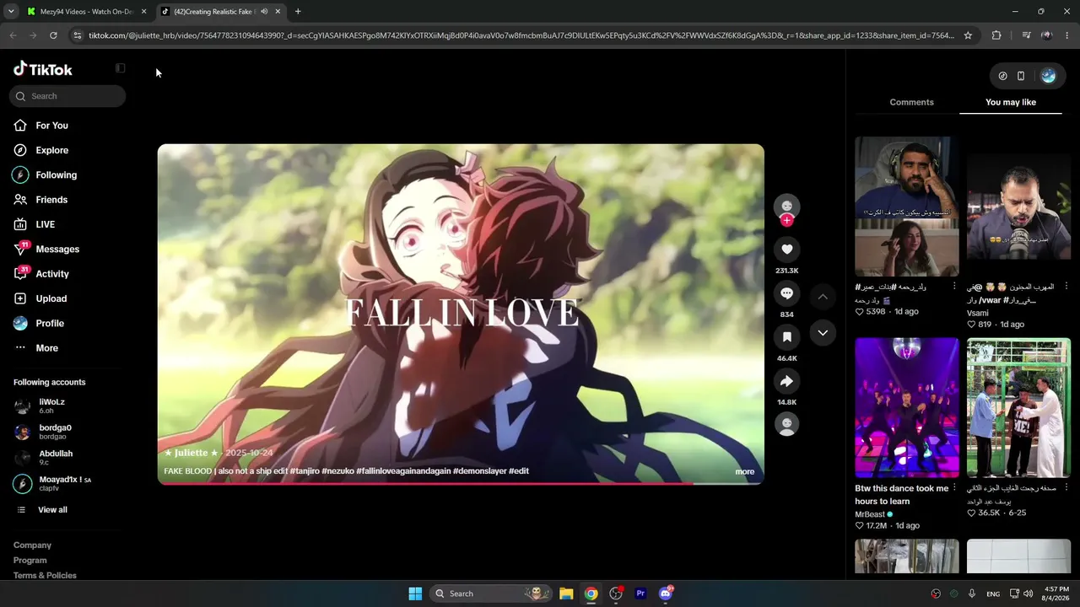This screenshot has width=1080, height=607.
Task: Open options for the 36.5K-likes video
Action: click(1066, 488)
